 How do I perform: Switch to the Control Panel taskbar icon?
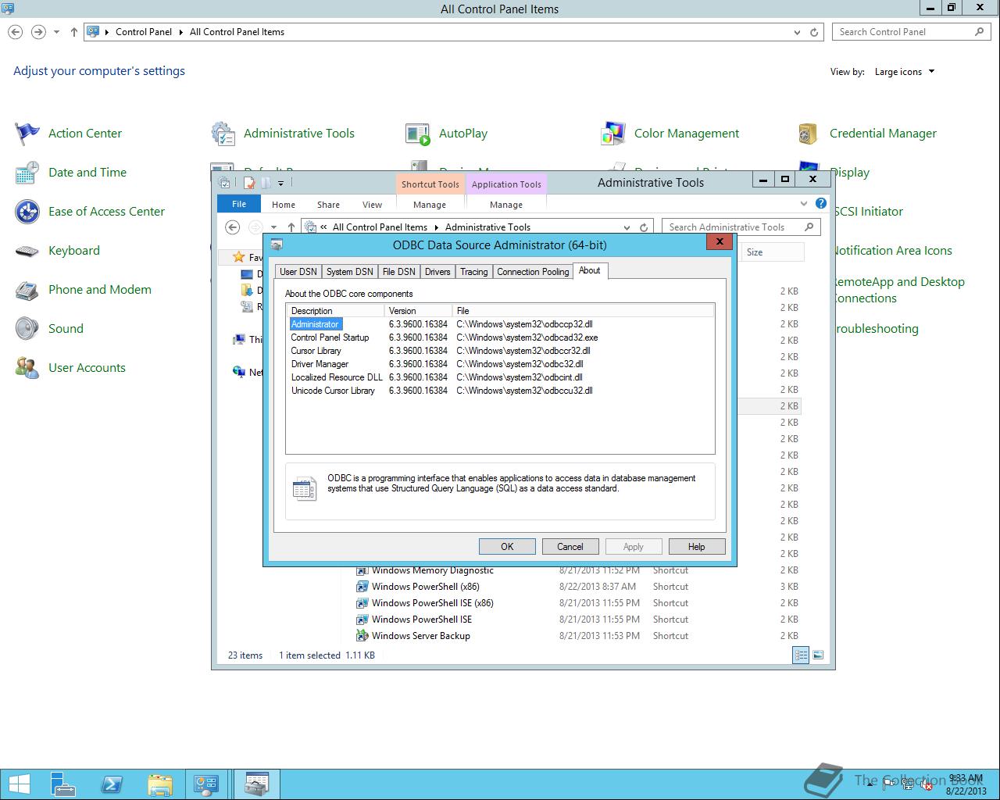(207, 784)
